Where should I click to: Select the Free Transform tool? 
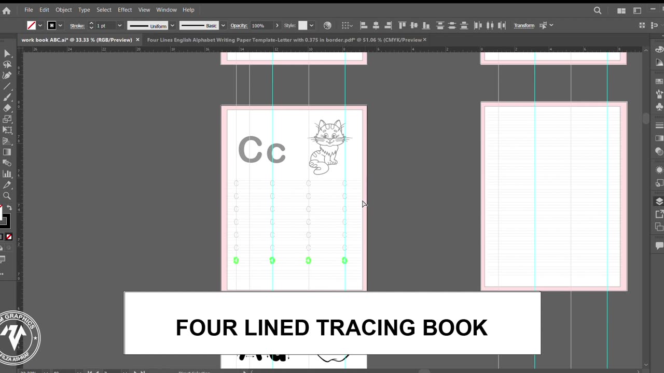(x=7, y=130)
